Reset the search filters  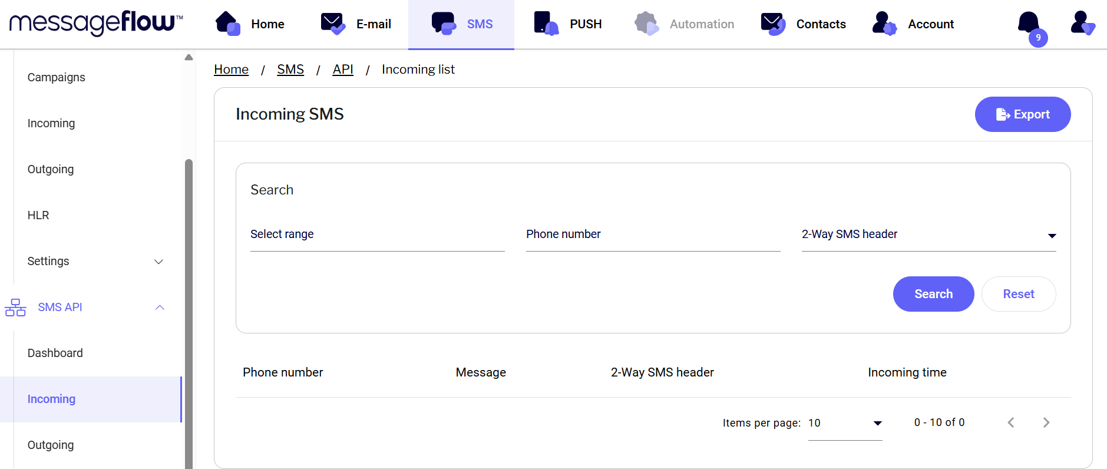click(1018, 294)
